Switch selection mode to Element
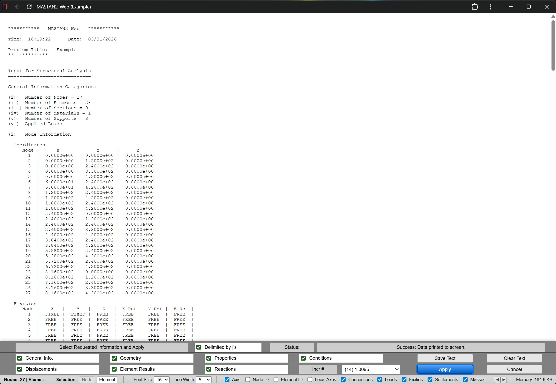Screen dimensions: 556x384 (x=107, y=380)
